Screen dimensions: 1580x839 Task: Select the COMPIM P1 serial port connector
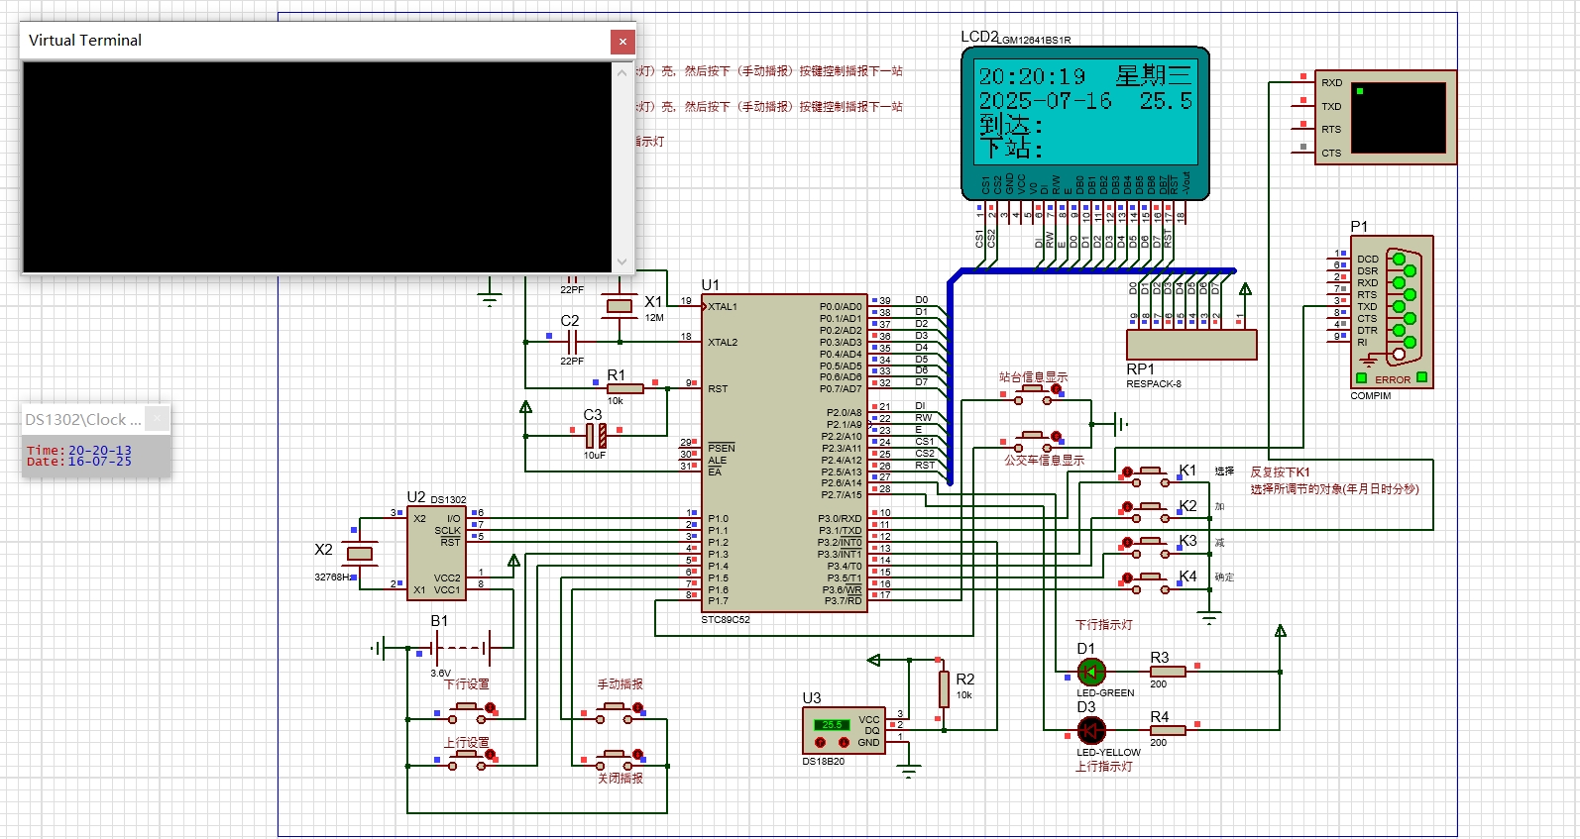click(x=1392, y=312)
